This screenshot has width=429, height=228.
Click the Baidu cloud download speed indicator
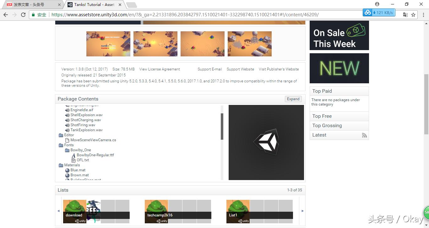click(379, 13)
